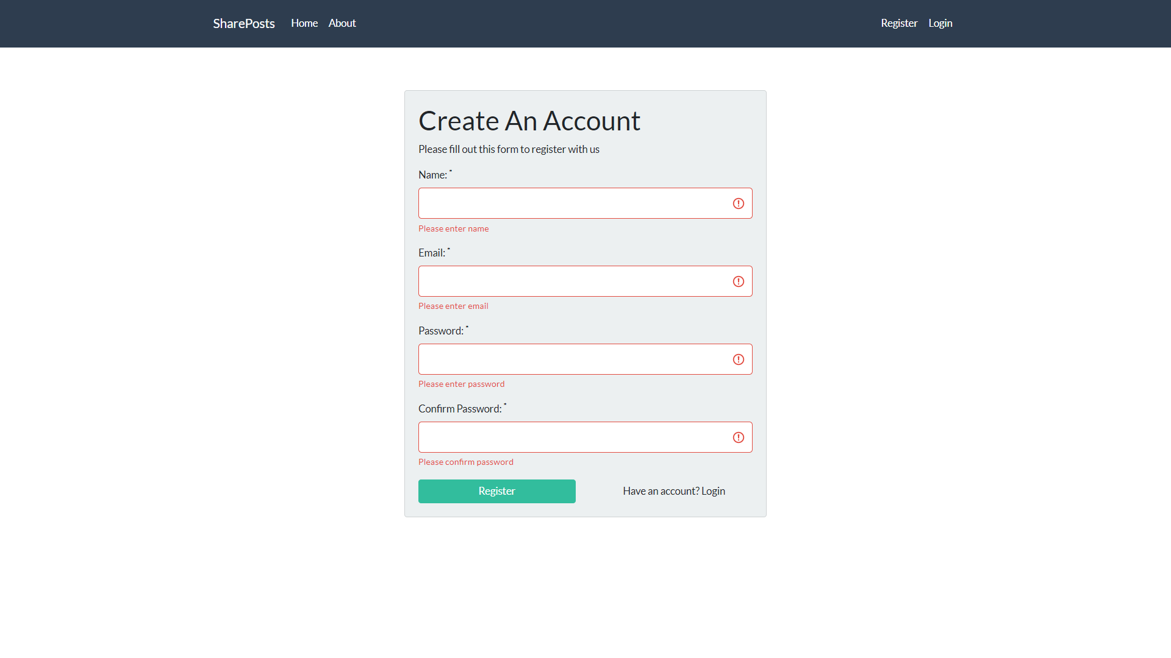Click the Register nav icon link
1171x658 pixels.
[x=899, y=23]
